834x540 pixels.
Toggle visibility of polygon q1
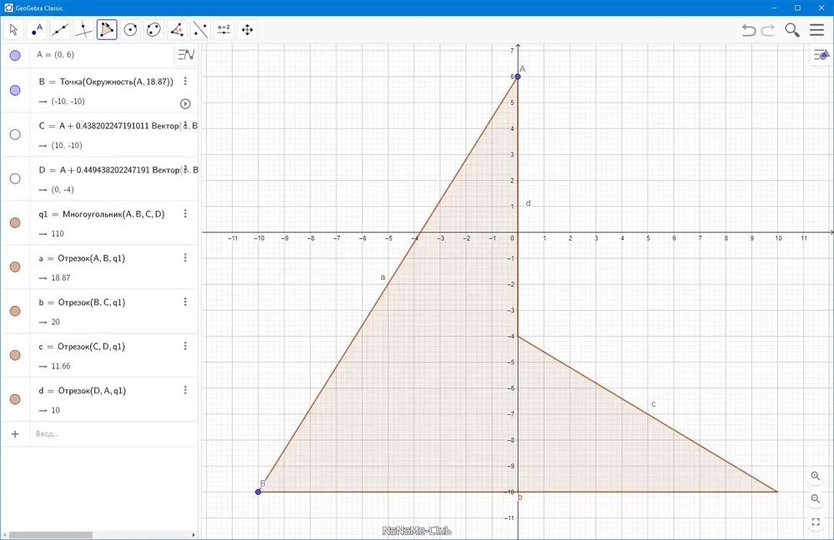click(x=15, y=222)
